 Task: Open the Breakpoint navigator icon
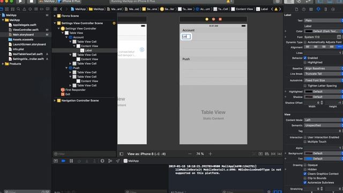42,9
